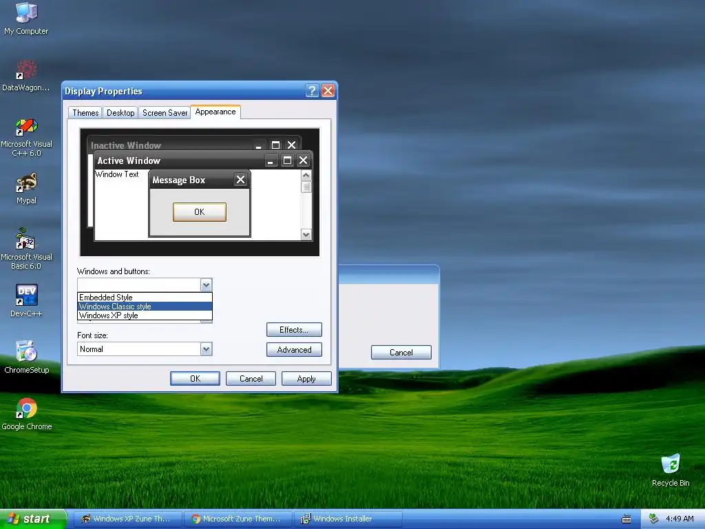705x529 pixels.
Task: Click the preview Active Window close icon
Action: (x=303, y=160)
